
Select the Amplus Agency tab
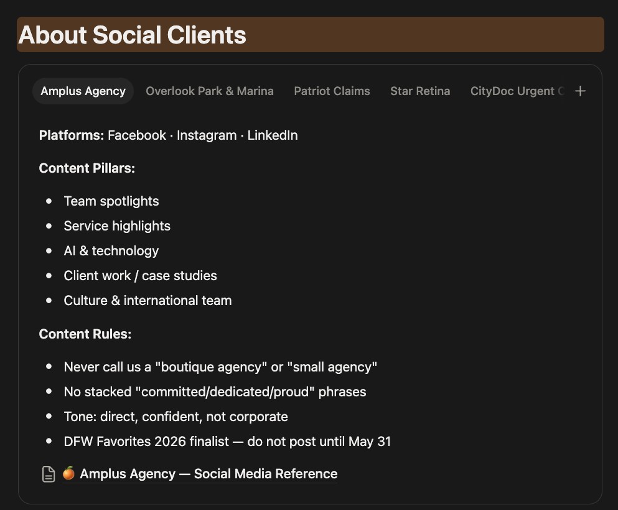(83, 91)
